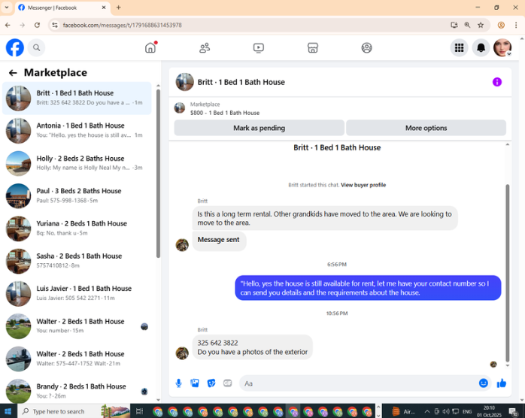Open the Facebook search magnifier
This screenshot has height=418, width=525.
point(37,48)
